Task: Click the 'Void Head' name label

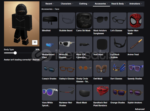Action: [98, 55]
